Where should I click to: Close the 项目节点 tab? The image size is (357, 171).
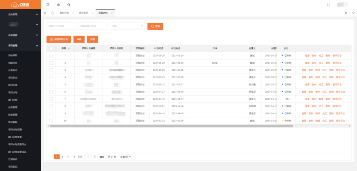pos(92,13)
